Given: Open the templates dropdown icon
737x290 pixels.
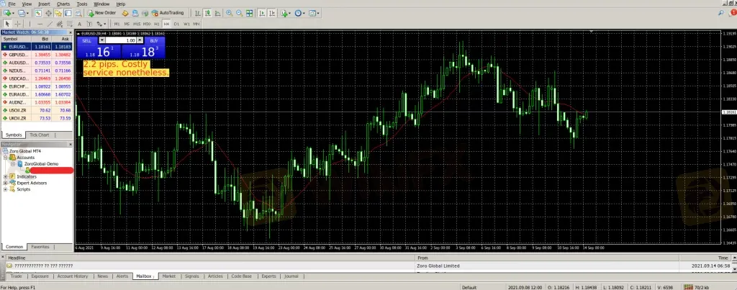Looking at the screenshot, I should (x=314, y=13).
